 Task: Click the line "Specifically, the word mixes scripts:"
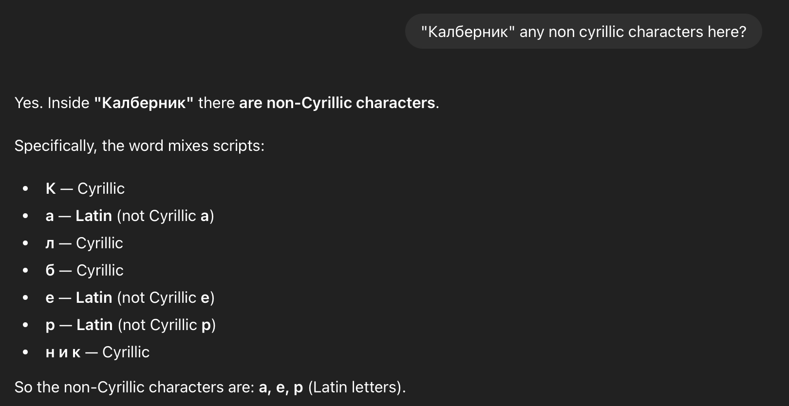click(x=139, y=146)
